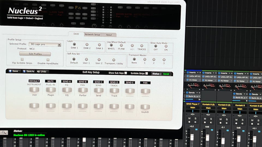Open Sends dropdown arrow on SINE Player 7 strip
This screenshot has width=262, height=147.
coord(197,93)
